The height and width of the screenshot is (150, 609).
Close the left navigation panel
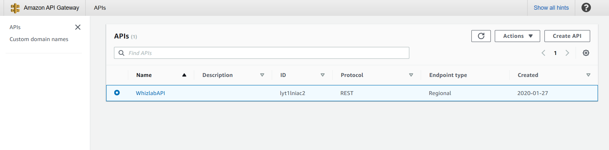pyautogui.click(x=78, y=27)
